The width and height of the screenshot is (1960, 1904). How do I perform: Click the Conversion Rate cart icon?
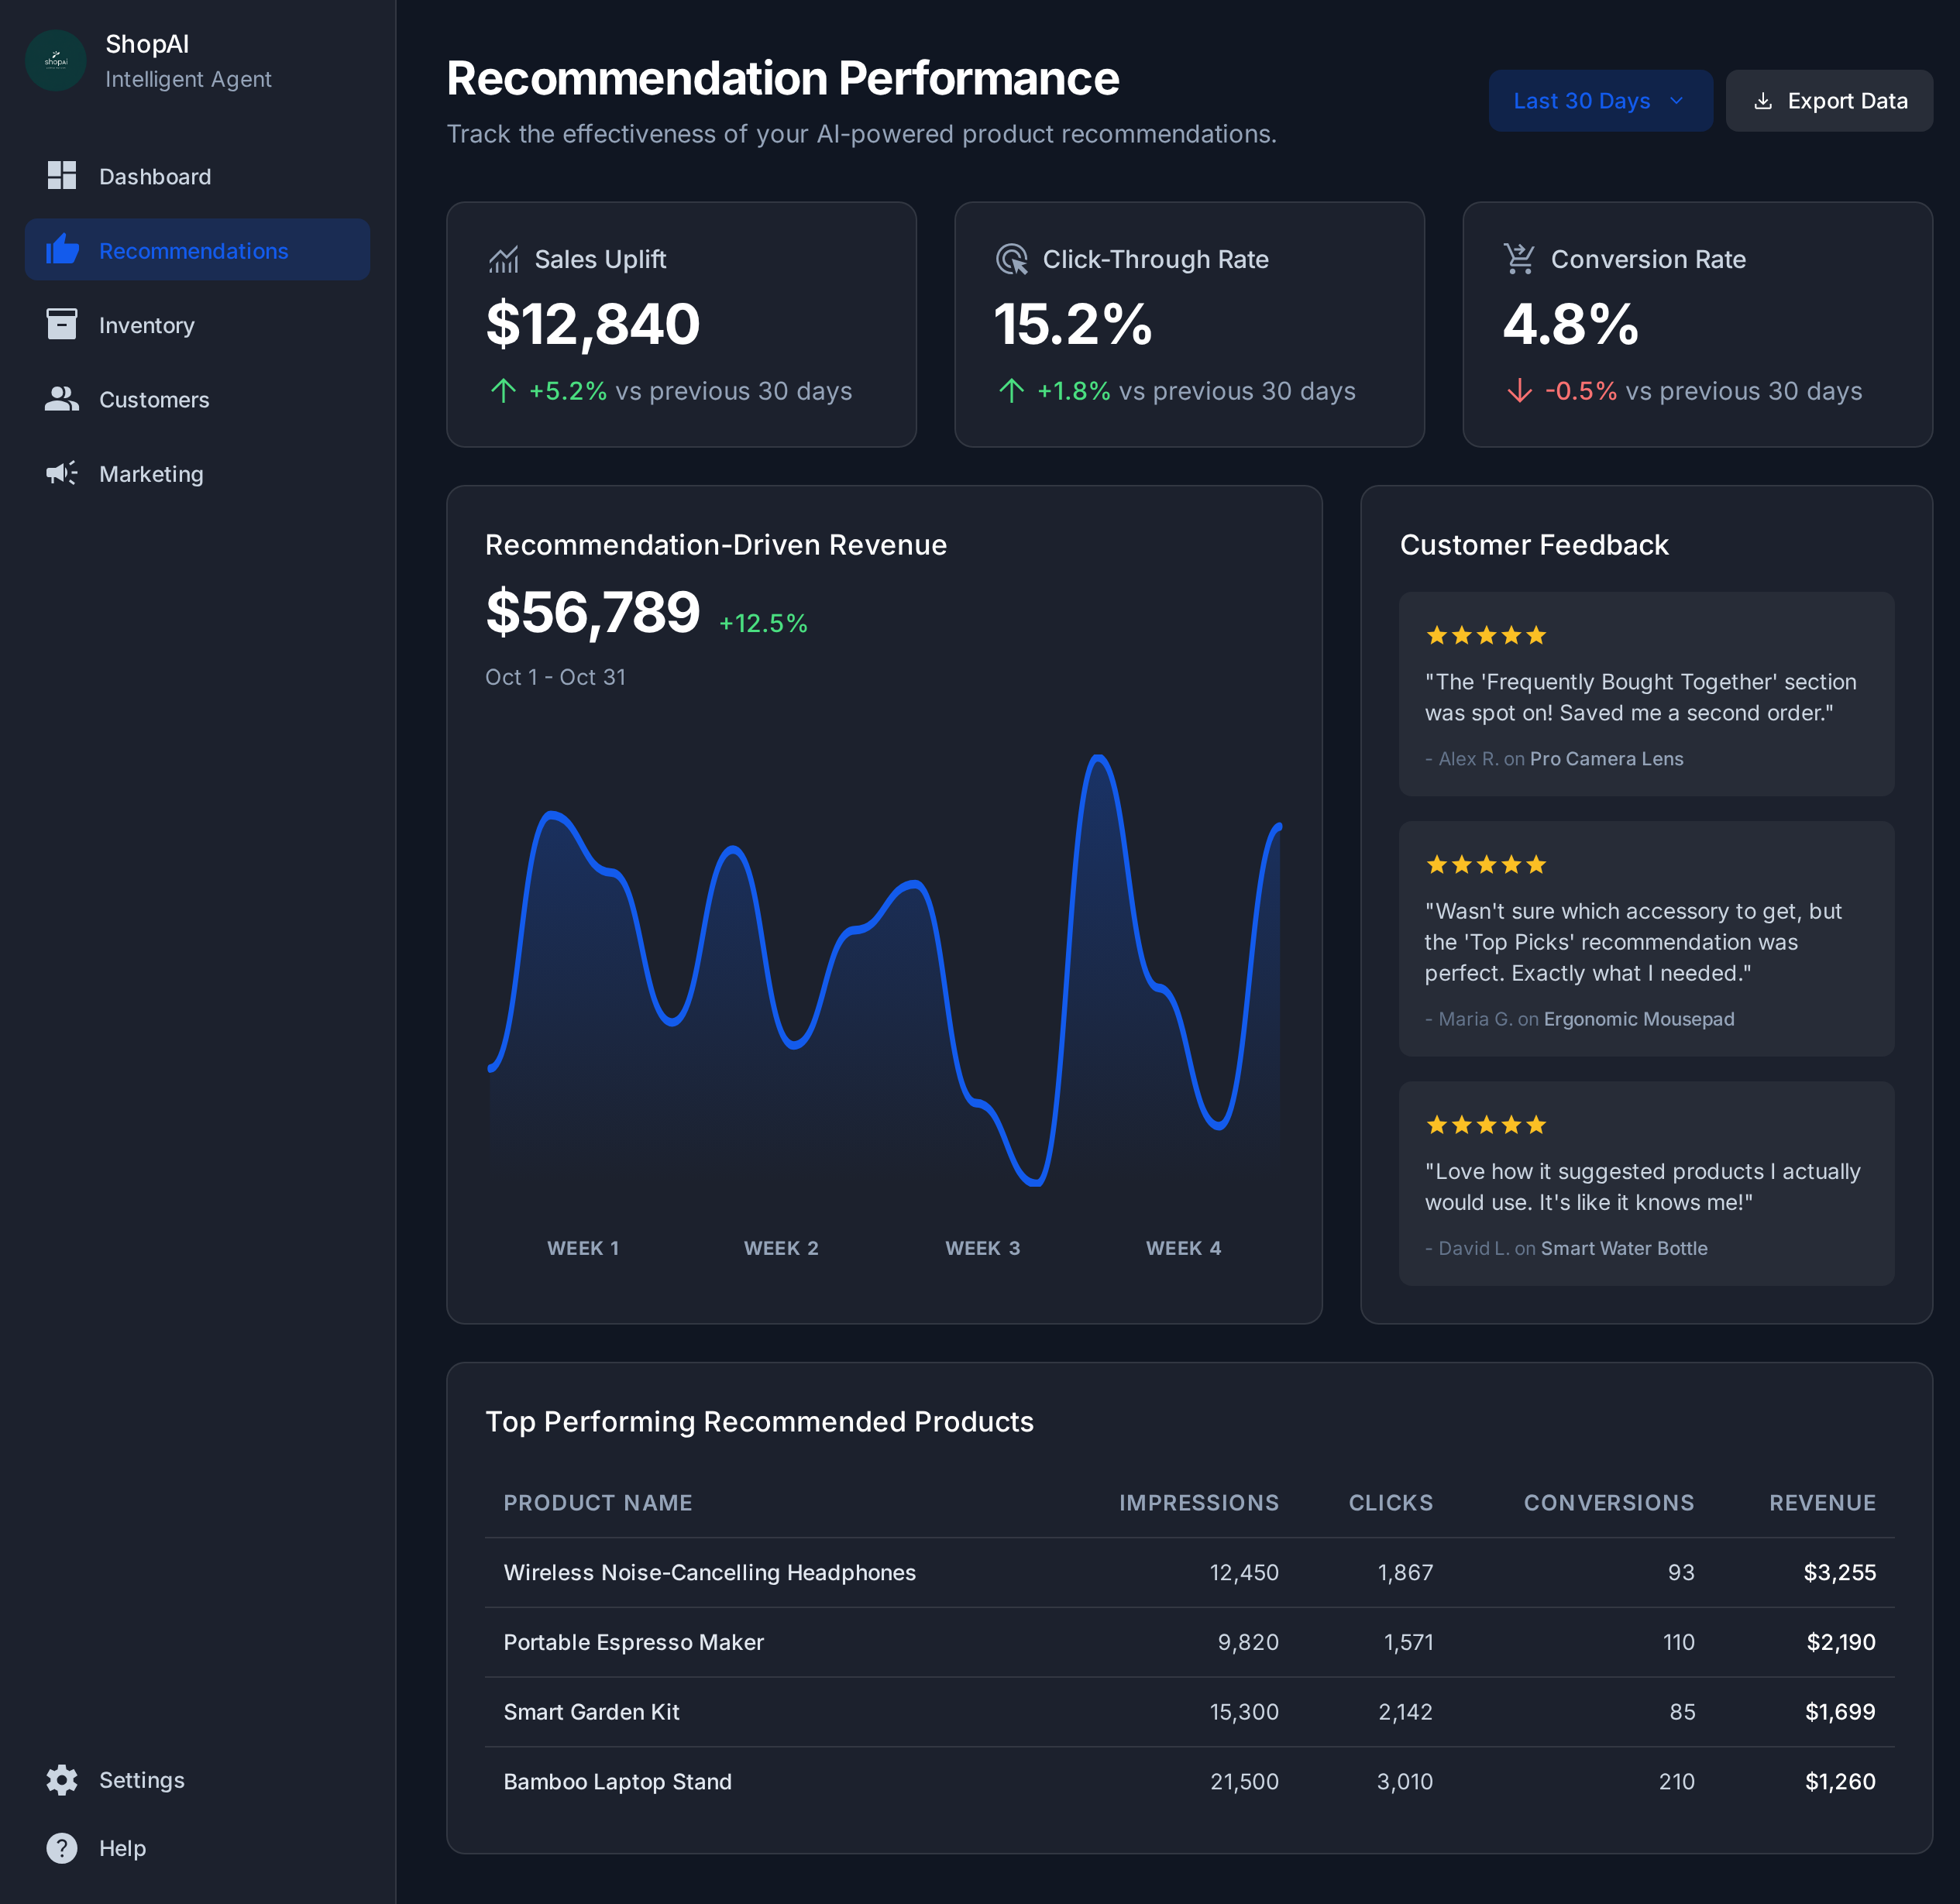pyautogui.click(x=1519, y=259)
